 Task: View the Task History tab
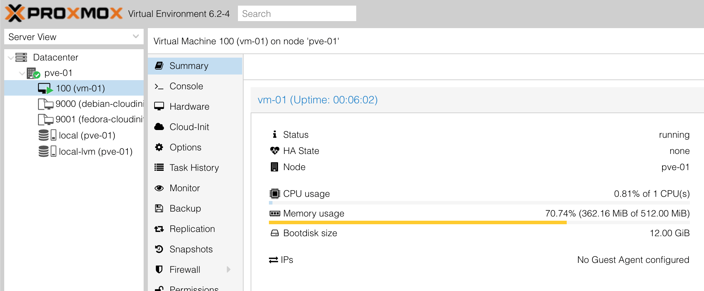[x=195, y=168]
